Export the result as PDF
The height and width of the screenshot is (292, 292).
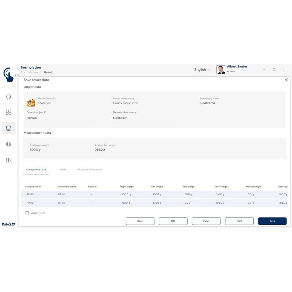[x=173, y=221]
